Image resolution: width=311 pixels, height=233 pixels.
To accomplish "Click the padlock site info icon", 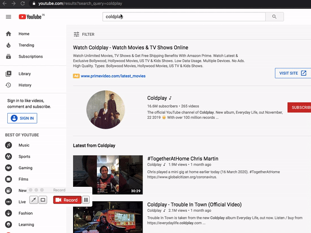I will [34, 4].
